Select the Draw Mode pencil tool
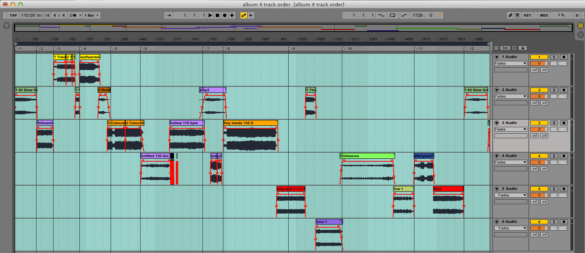The width and height of the screenshot is (585, 253). (x=510, y=15)
